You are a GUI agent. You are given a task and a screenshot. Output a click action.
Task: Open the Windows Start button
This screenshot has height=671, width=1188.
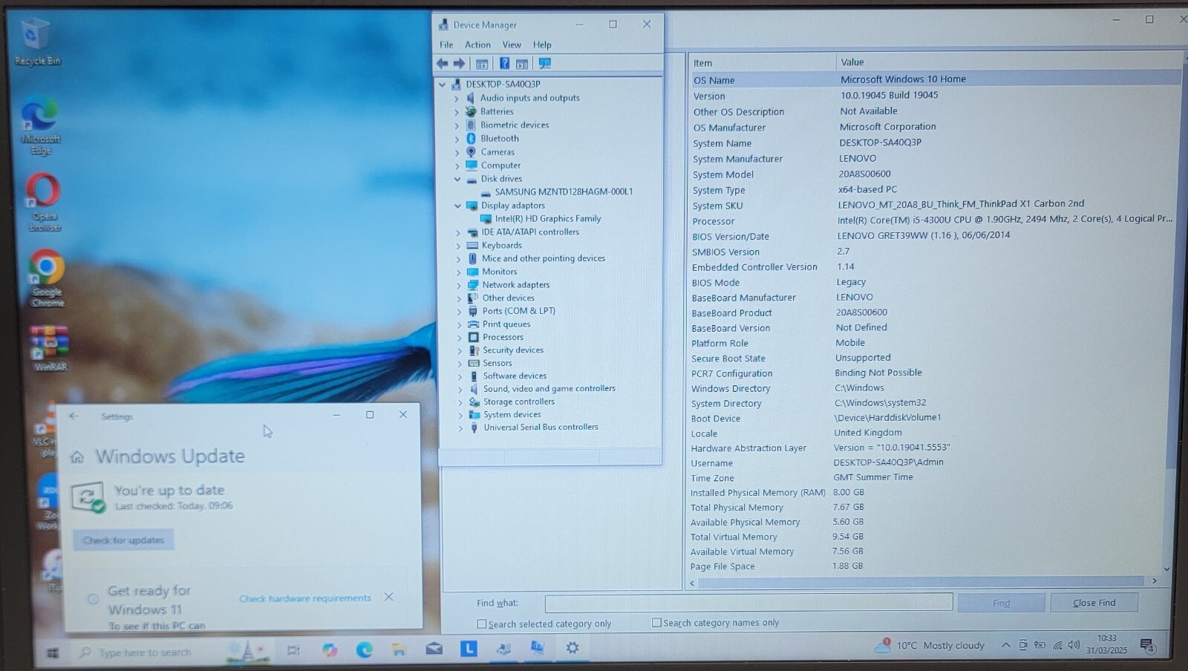pyautogui.click(x=53, y=652)
